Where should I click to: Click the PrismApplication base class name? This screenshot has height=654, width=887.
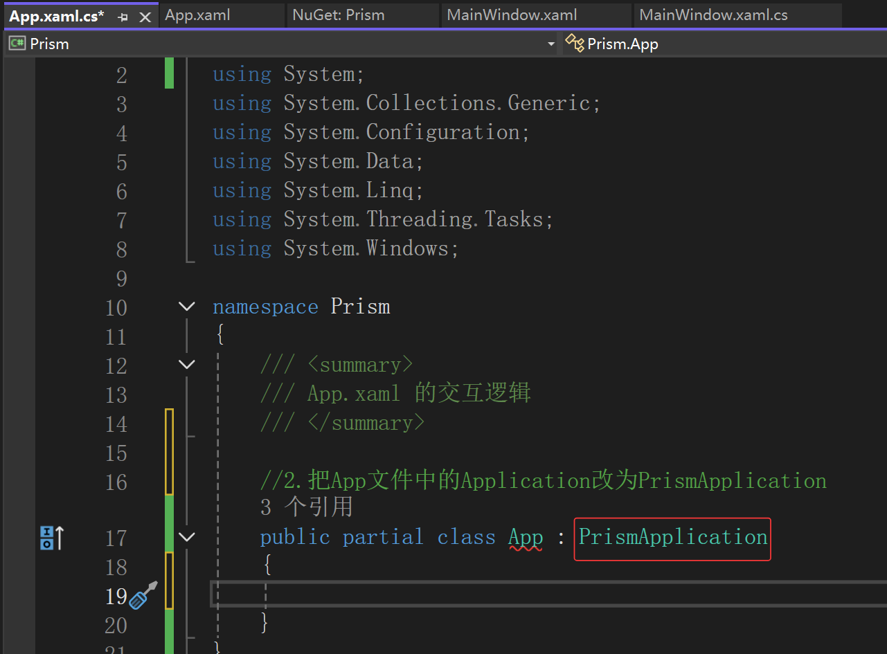[672, 537]
